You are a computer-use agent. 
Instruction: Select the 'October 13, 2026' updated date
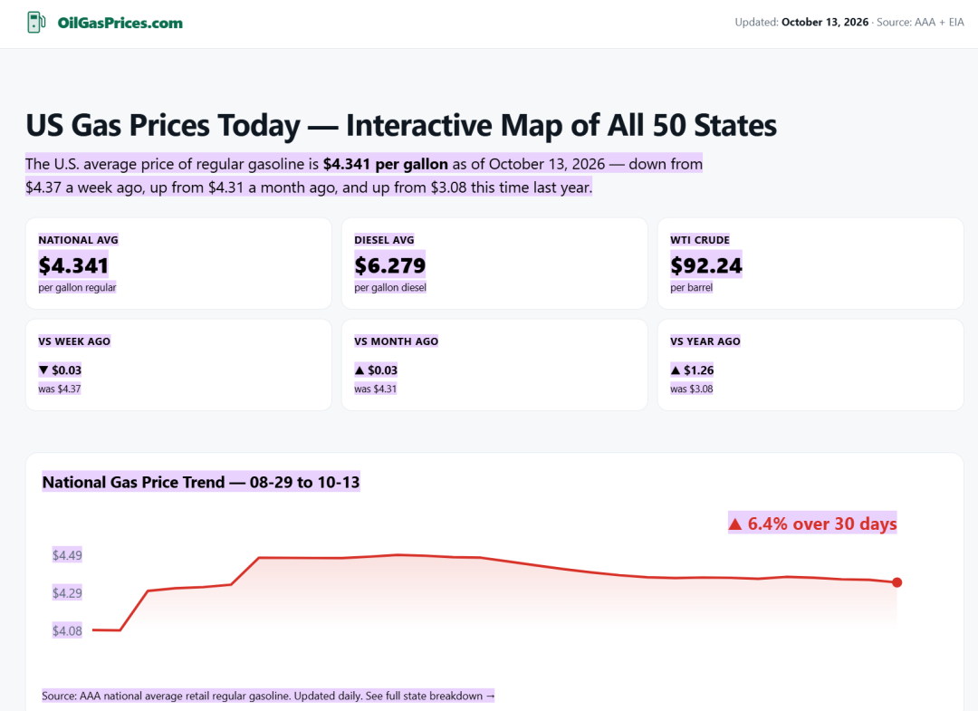tap(825, 22)
